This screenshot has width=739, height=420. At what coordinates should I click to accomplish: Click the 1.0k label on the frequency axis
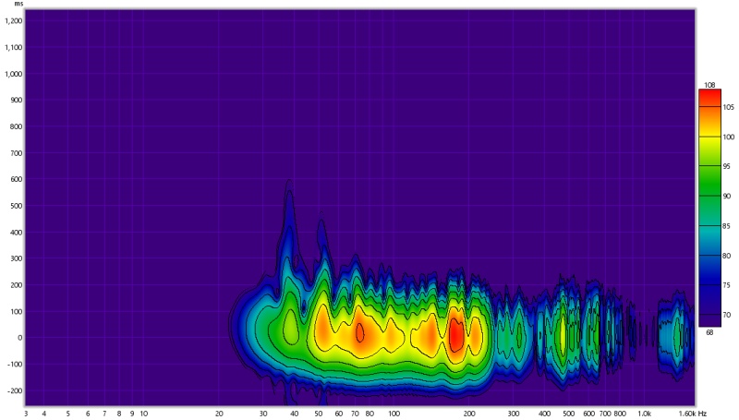click(x=645, y=413)
